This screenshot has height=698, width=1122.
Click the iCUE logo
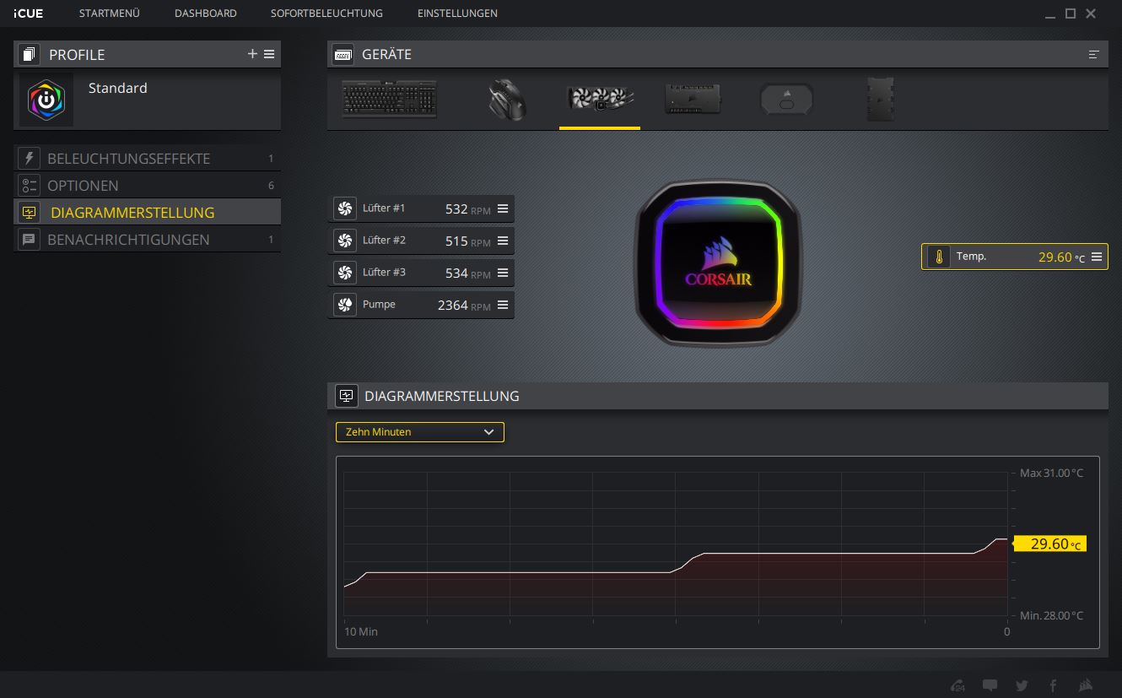[x=28, y=14]
